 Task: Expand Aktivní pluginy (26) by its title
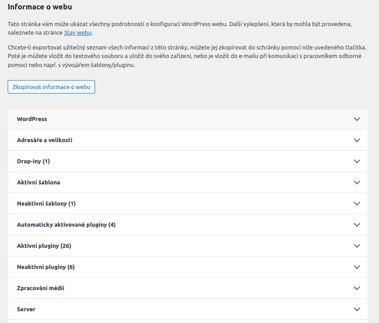pyautogui.click(x=44, y=246)
